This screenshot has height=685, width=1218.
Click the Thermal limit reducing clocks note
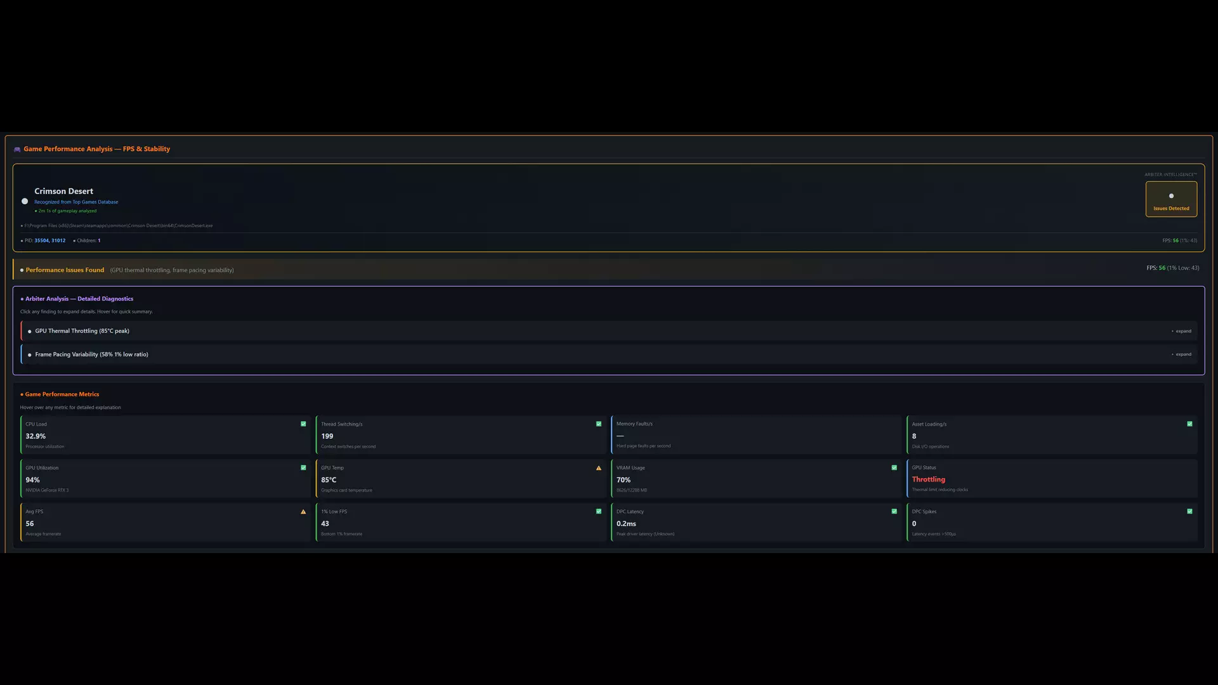(x=940, y=490)
